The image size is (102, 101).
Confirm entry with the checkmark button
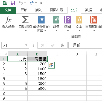pos(53,45)
